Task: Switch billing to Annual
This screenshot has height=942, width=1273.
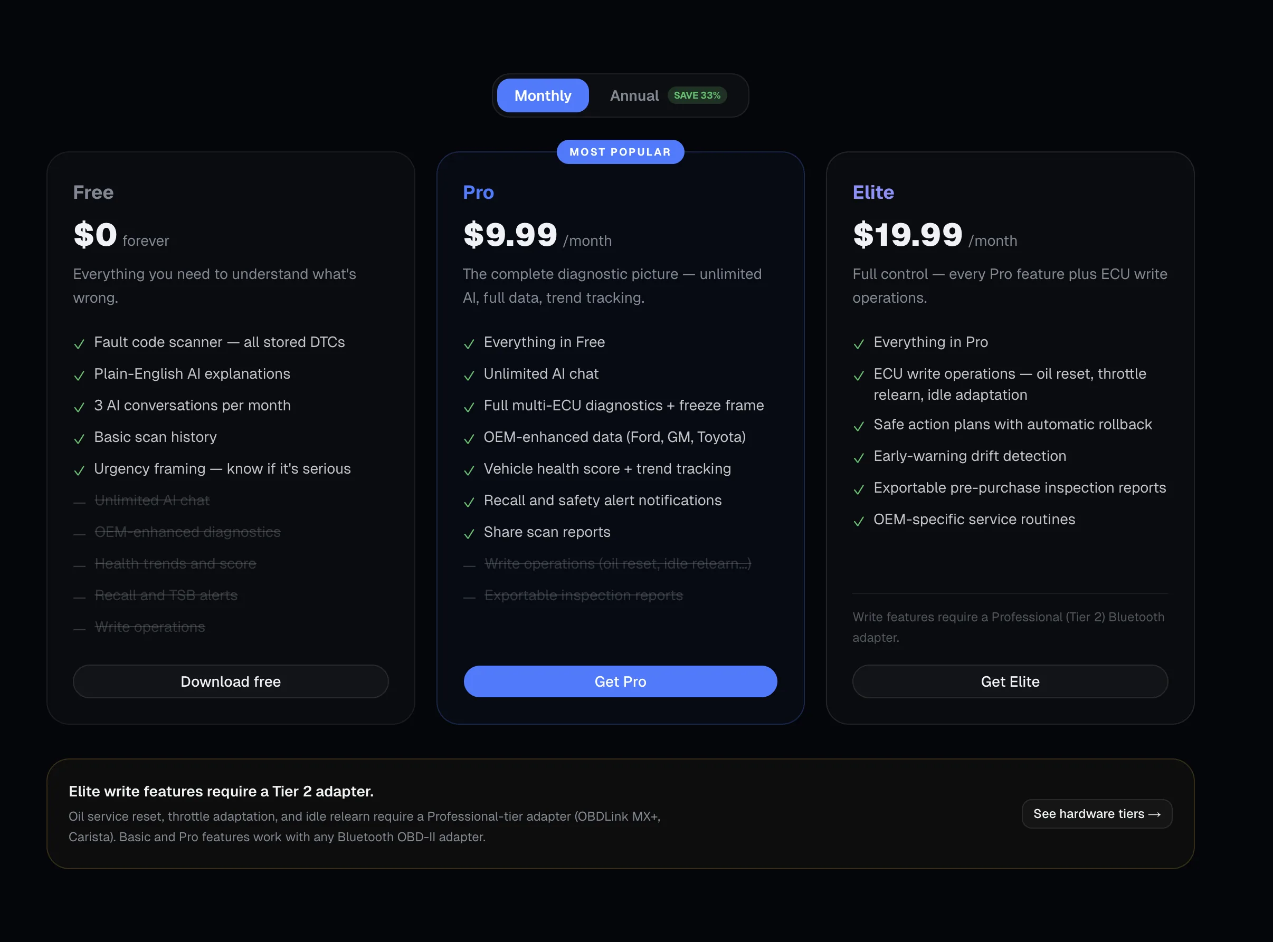Action: click(634, 95)
